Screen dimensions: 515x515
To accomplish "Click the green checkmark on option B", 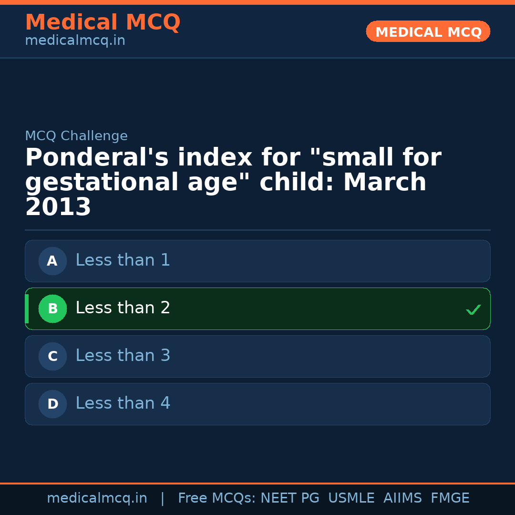I will [x=473, y=310].
